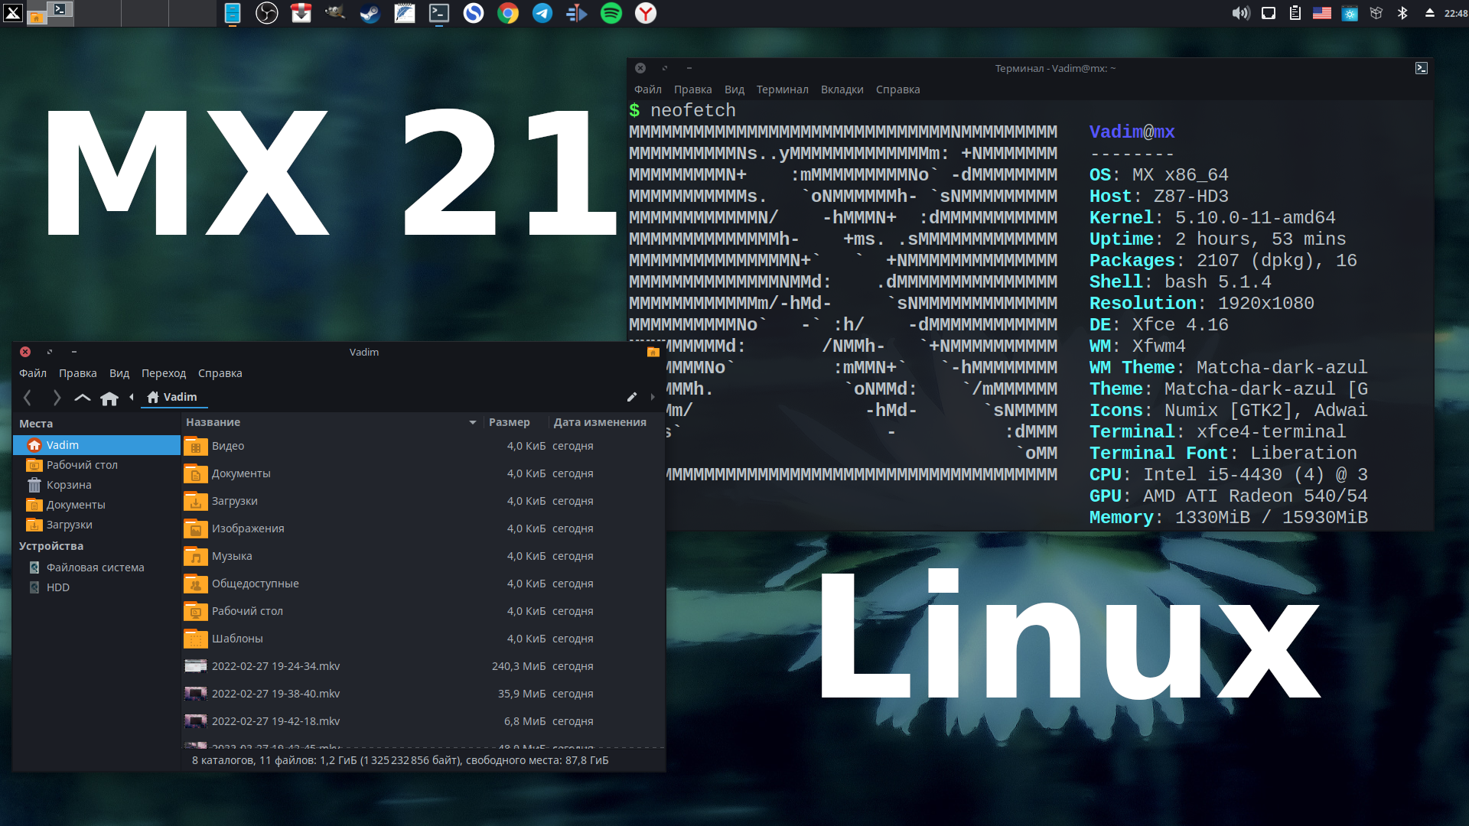This screenshot has width=1469, height=826.
Task: Open the Терминал menu in terminal window
Action: click(782, 89)
